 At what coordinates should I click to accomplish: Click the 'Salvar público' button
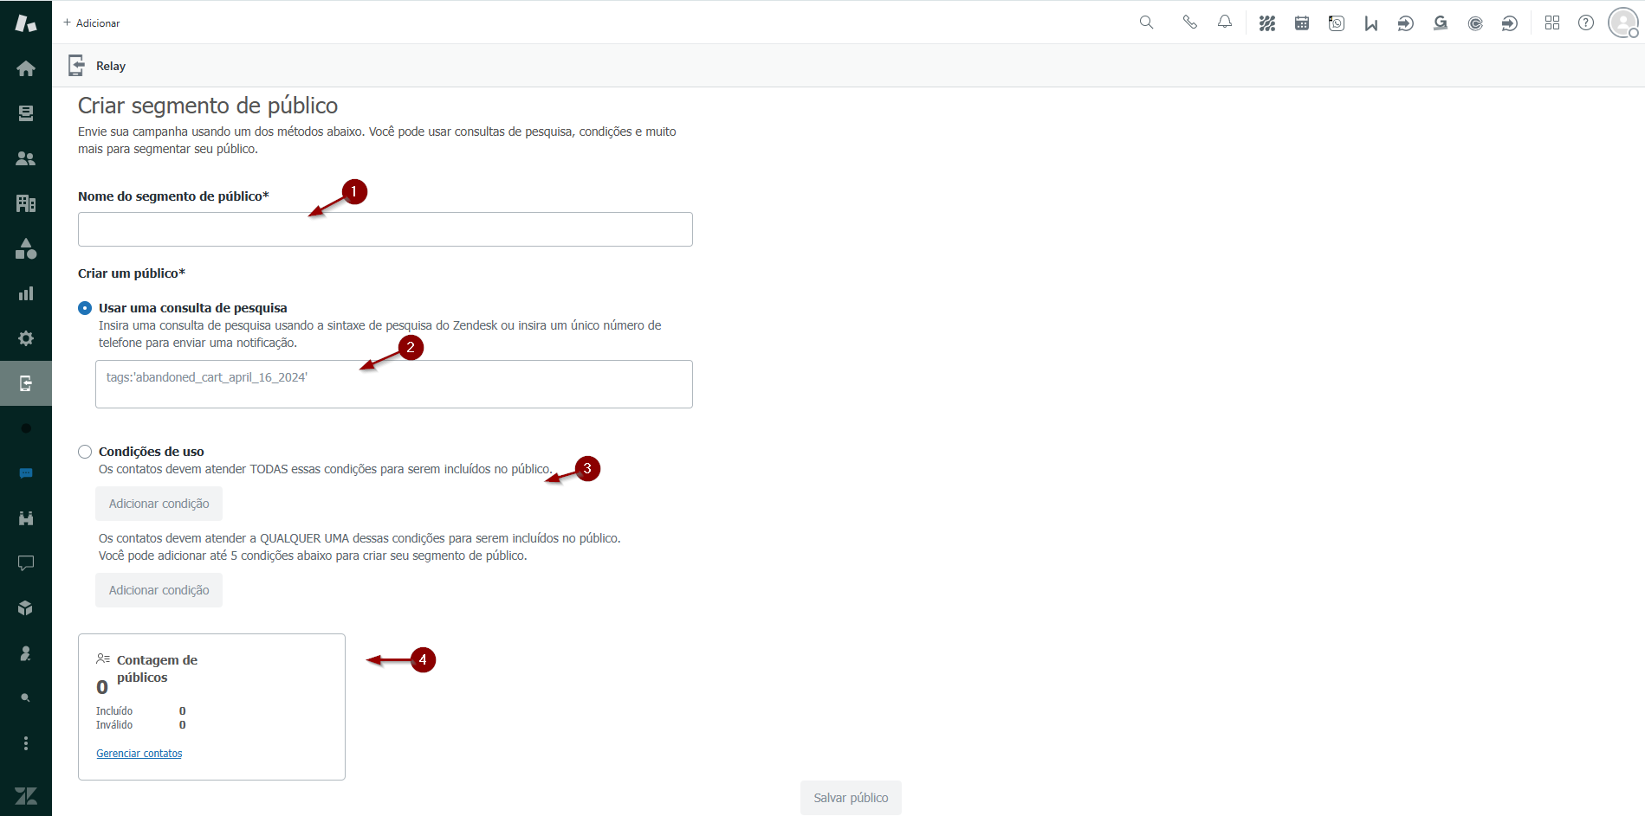pyautogui.click(x=850, y=798)
